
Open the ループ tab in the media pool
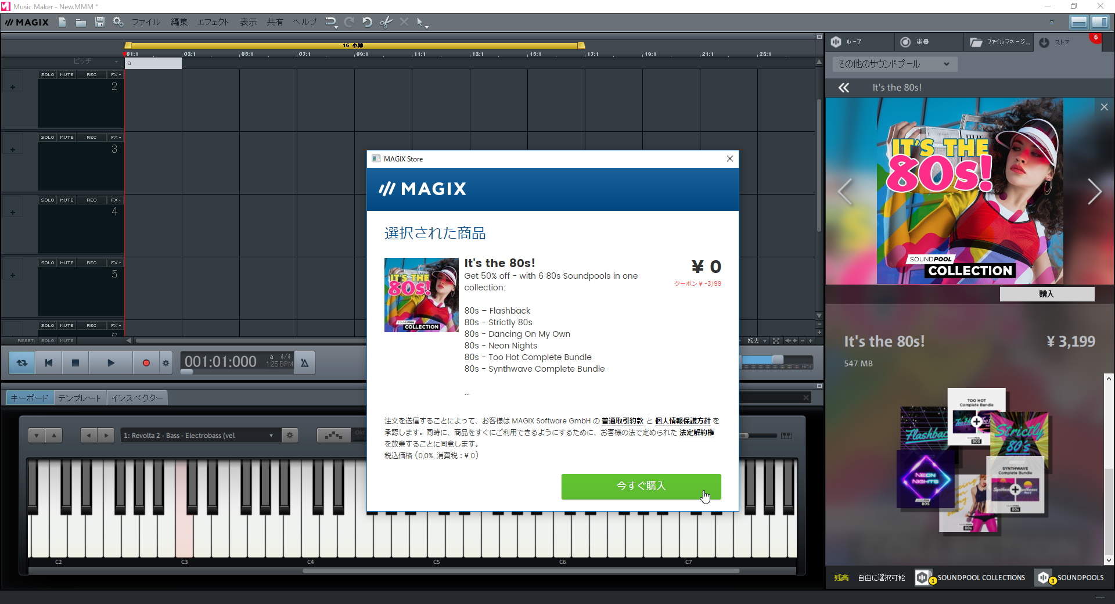[860, 42]
